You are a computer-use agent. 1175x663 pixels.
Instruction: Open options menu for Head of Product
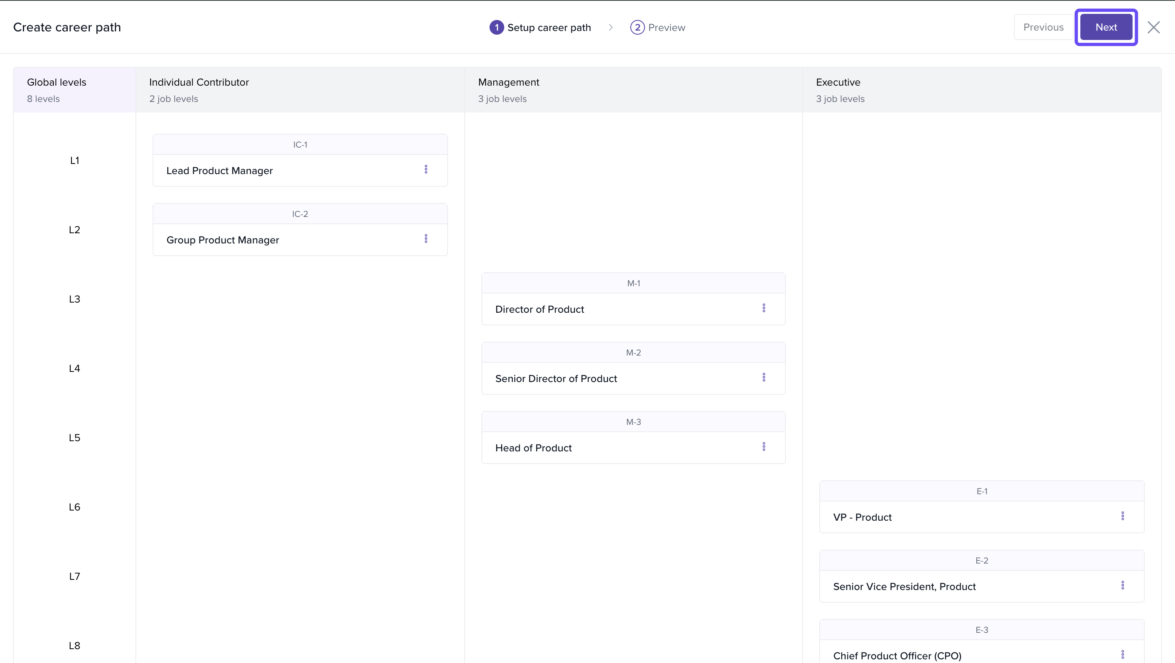point(764,447)
